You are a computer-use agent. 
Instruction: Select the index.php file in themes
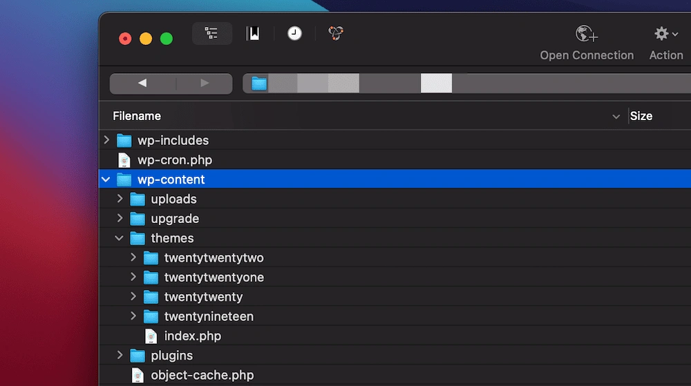coord(192,336)
